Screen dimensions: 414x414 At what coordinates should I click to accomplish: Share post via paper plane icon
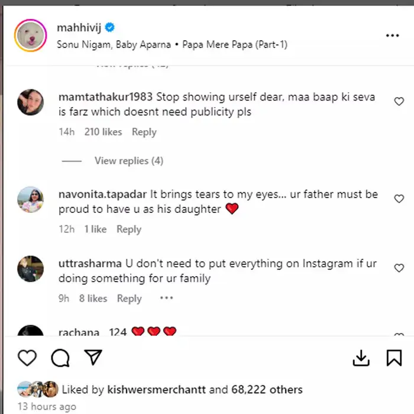(x=93, y=357)
